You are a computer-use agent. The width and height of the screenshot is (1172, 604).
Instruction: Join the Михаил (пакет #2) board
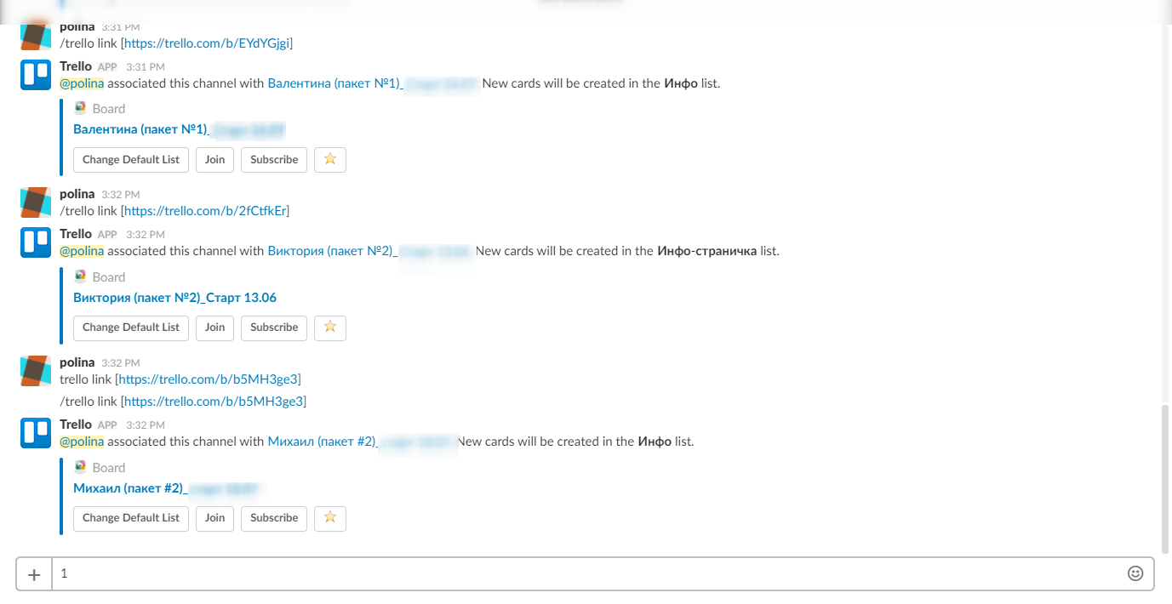pos(214,517)
